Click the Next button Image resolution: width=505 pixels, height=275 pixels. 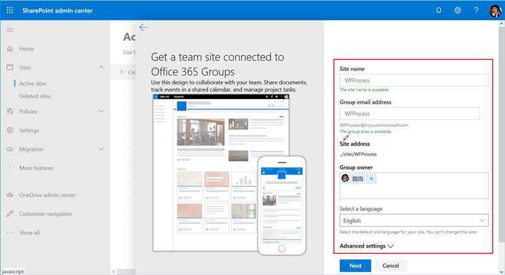pos(355,266)
